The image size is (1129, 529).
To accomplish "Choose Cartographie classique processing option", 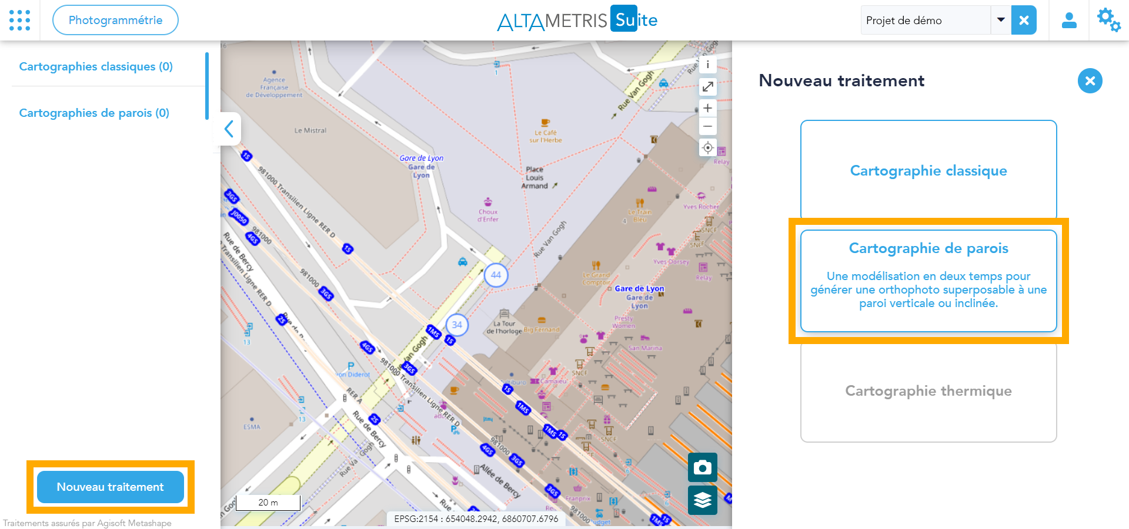I will coord(928,170).
